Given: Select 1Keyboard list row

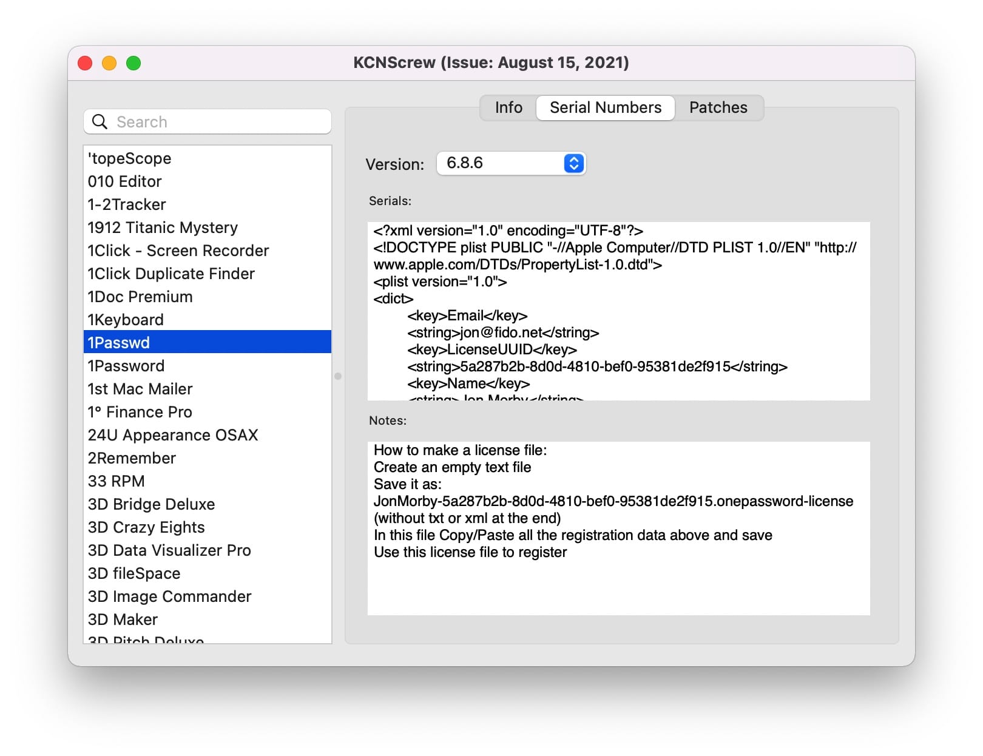Looking at the screenshot, I should (208, 320).
